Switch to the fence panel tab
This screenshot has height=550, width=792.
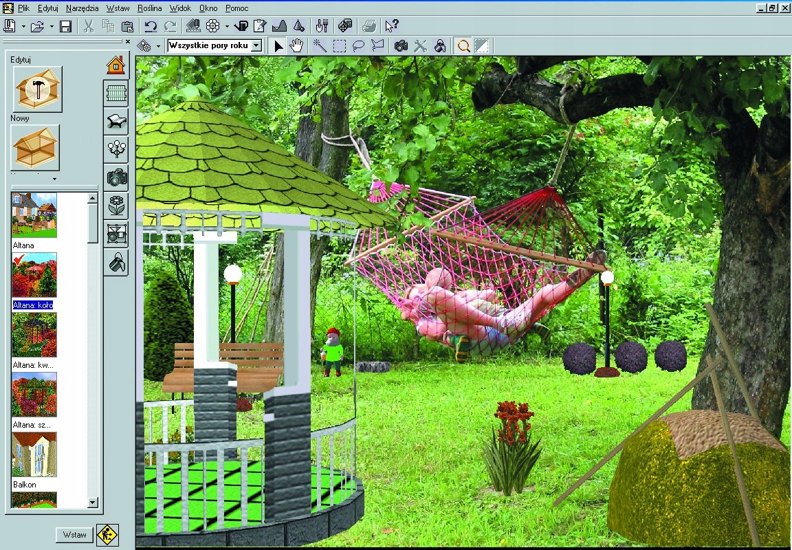coord(115,93)
